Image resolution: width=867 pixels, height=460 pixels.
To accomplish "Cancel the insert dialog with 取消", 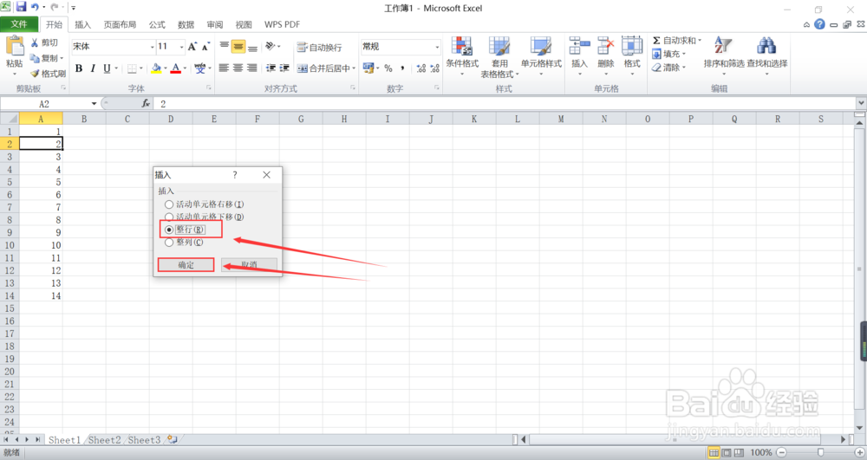I will pyautogui.click(x=249, y=265).
